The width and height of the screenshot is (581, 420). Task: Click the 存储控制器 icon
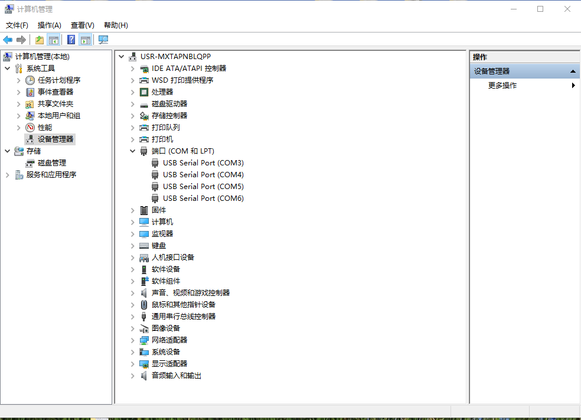click(143, 116)
